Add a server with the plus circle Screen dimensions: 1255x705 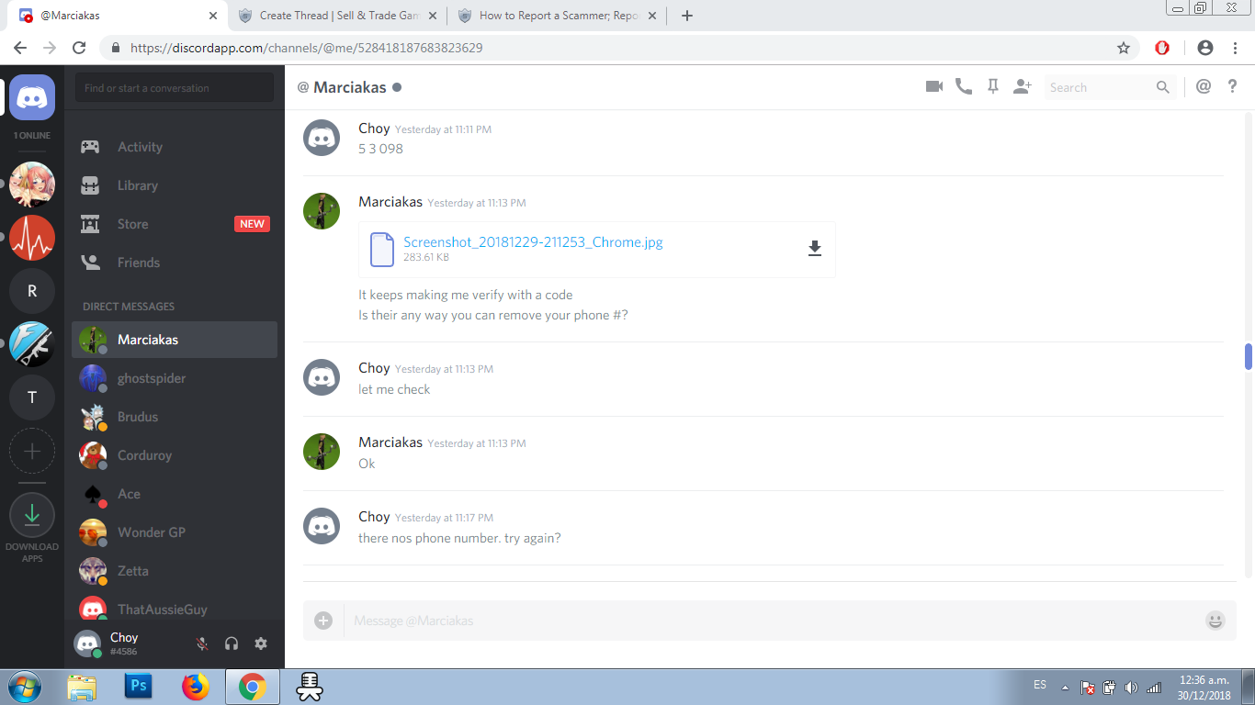click(x=32, y=451)
